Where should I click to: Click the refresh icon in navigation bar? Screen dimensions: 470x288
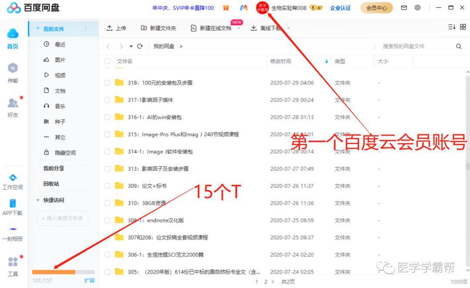coord(140,46)
